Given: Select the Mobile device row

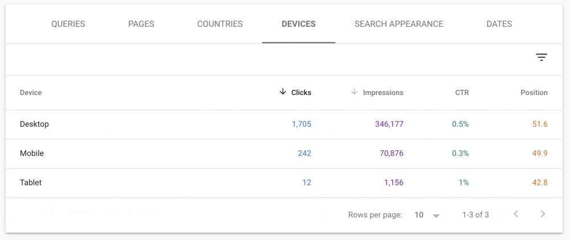Looking at the screenshot, I should (x=32, y=154).
